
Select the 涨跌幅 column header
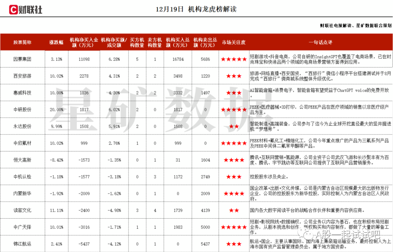tap(56, 42)
